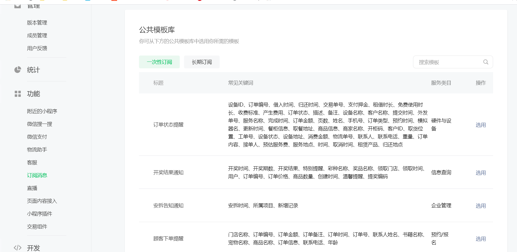
Task: Click the 标题 column header
Action: tap(158, 83)
